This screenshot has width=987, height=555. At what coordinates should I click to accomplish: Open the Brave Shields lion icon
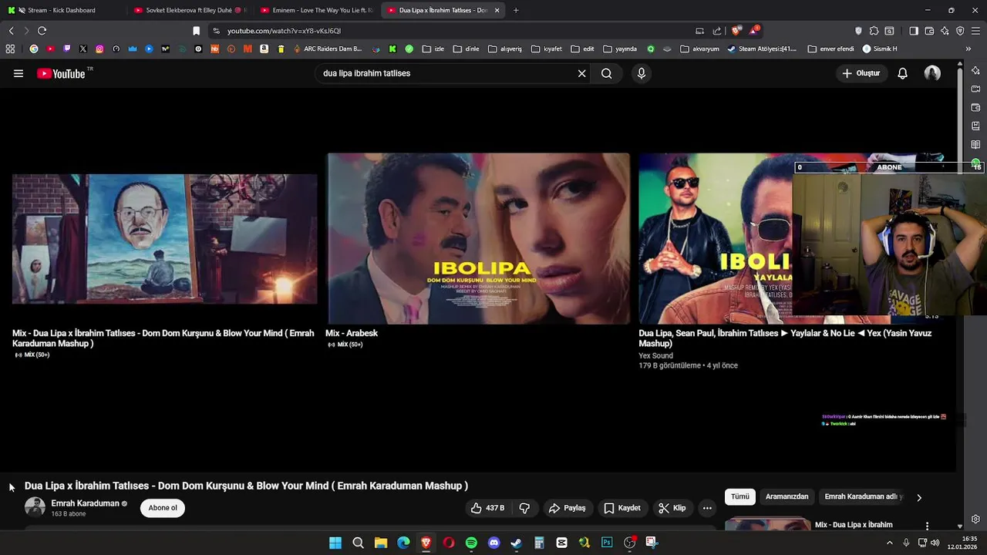point(736,31)
